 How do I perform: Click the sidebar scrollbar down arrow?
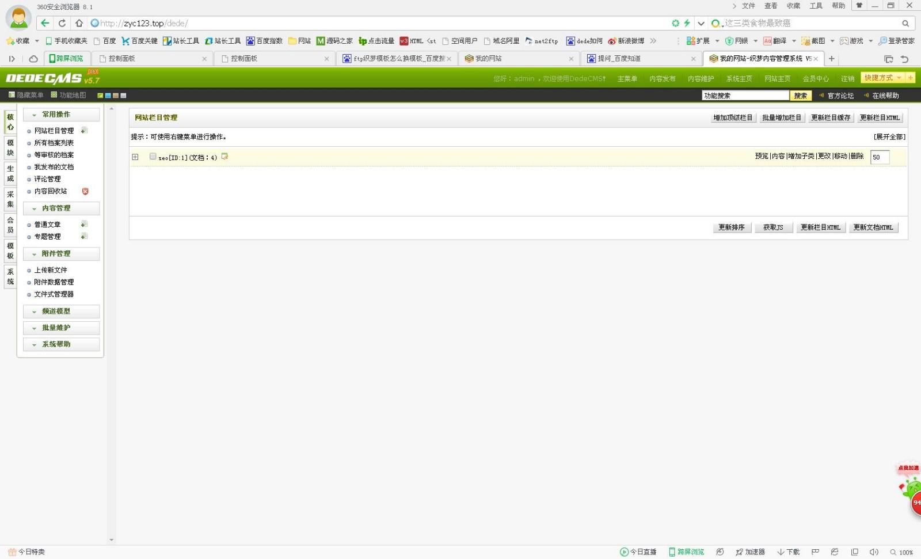tap(112, 540)
